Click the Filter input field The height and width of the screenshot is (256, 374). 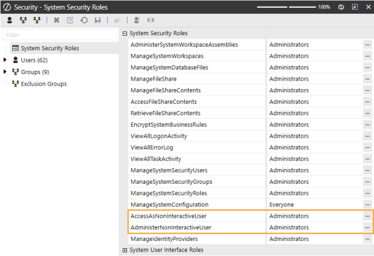pyautogui.click(x=60, y=35)
